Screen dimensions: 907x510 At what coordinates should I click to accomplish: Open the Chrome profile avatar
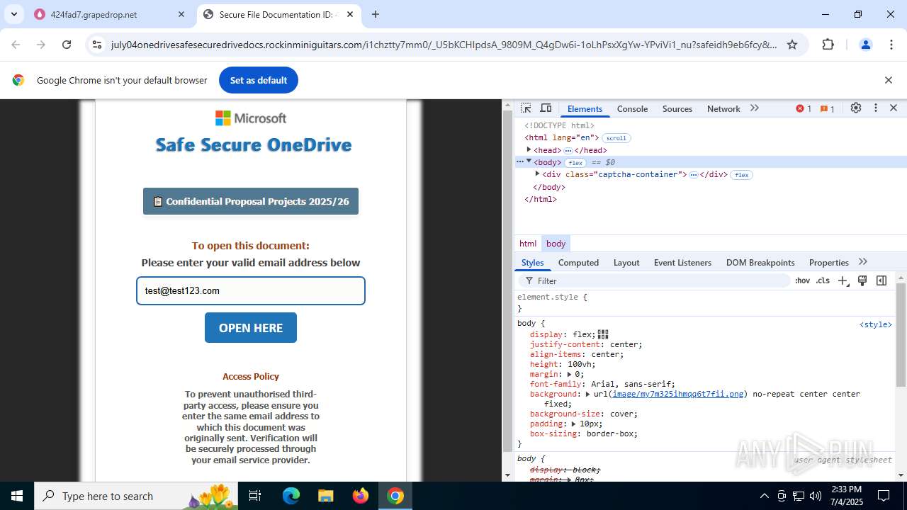click(x=865, y=45)
